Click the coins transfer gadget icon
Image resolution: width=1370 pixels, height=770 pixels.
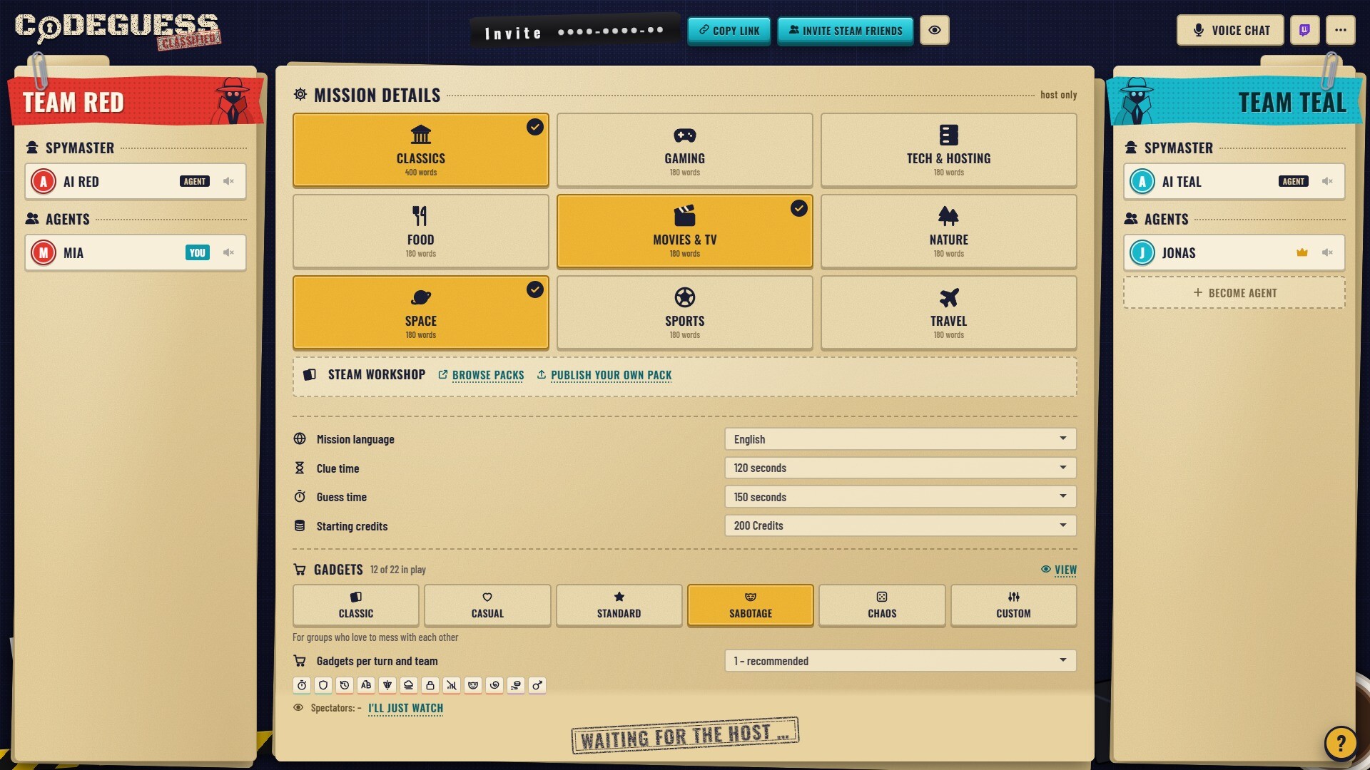pyautogui.click(x=516, y=685)
